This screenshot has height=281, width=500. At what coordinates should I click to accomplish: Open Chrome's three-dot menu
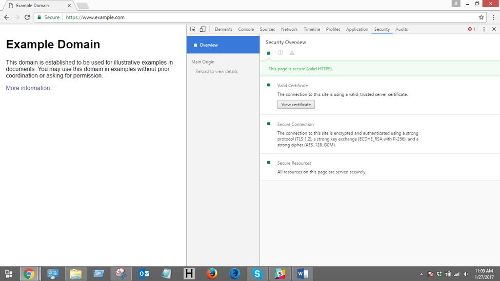point(493,17)
